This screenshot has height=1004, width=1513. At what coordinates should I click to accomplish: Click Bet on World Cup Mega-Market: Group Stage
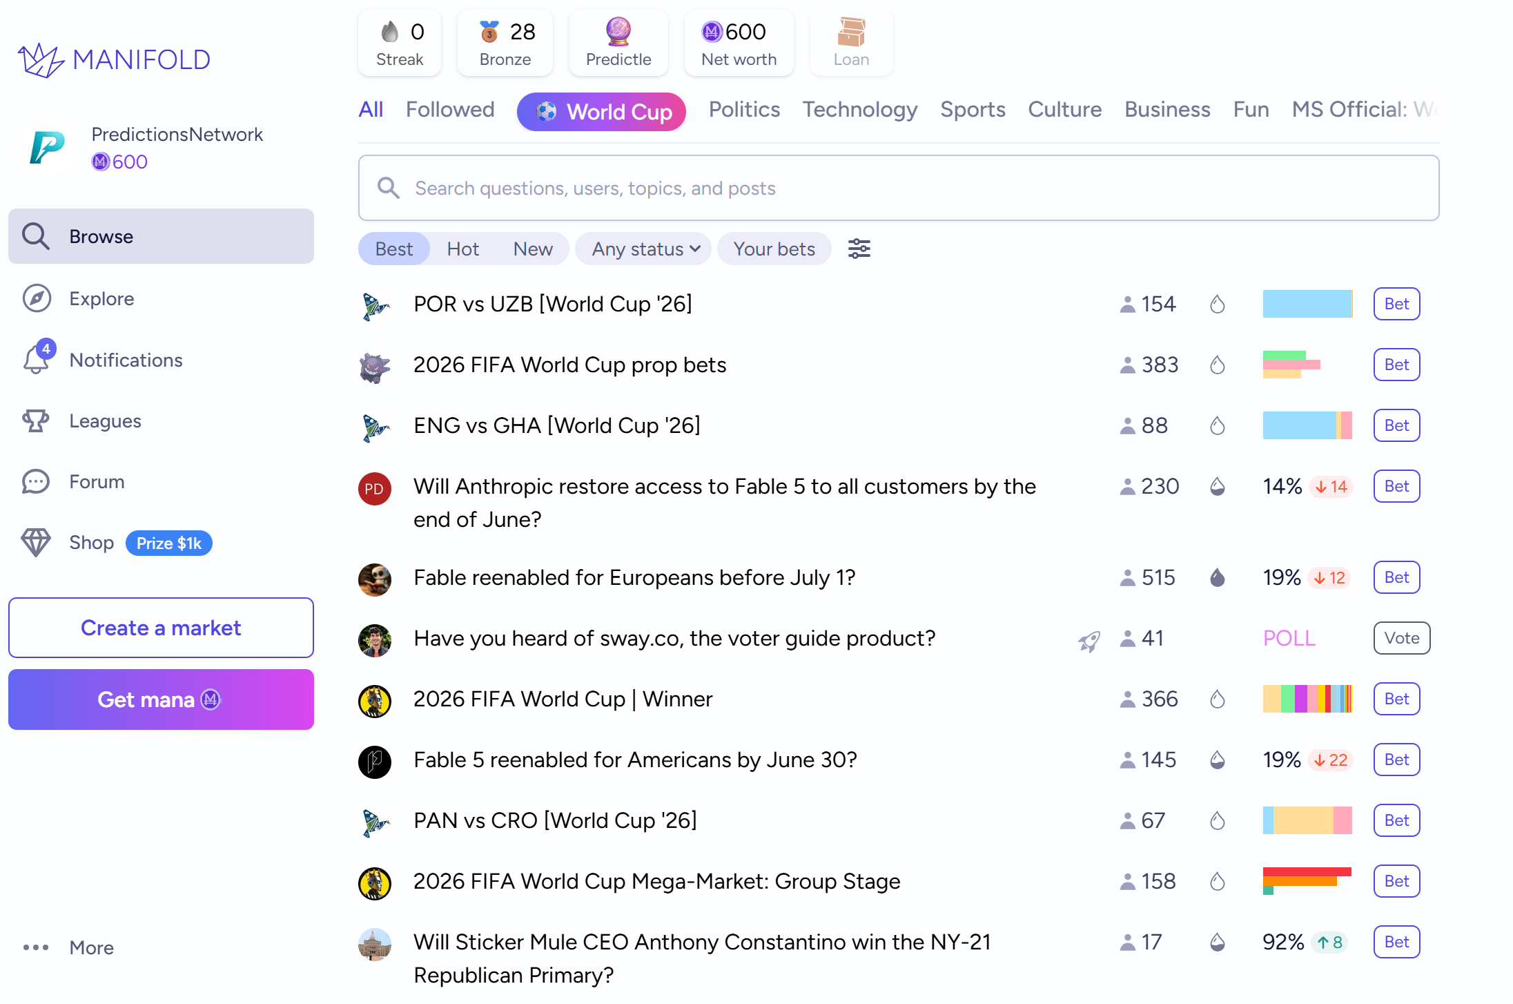(x=1396, y=881)
